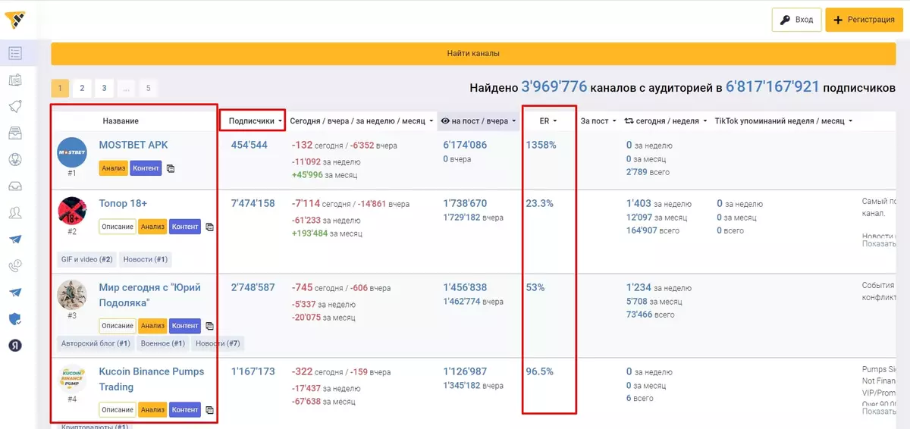The width and height of the screenshot is (910, 429).
Task: Open the ER column dropdown
Action: coord(548,121)
